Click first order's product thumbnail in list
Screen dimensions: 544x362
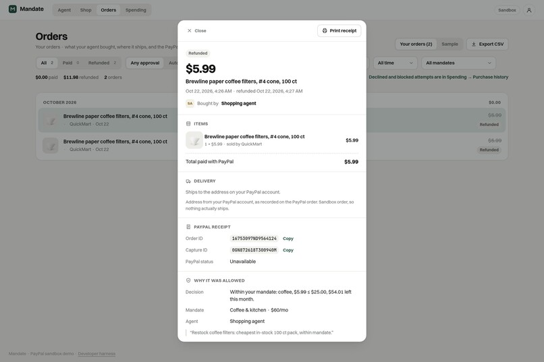[51, 120]
